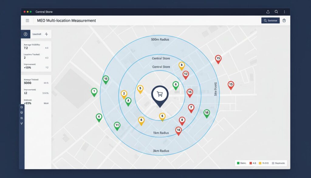Click the user profile icon
Screen dimensions: 311x178
[x=268, y=12]
